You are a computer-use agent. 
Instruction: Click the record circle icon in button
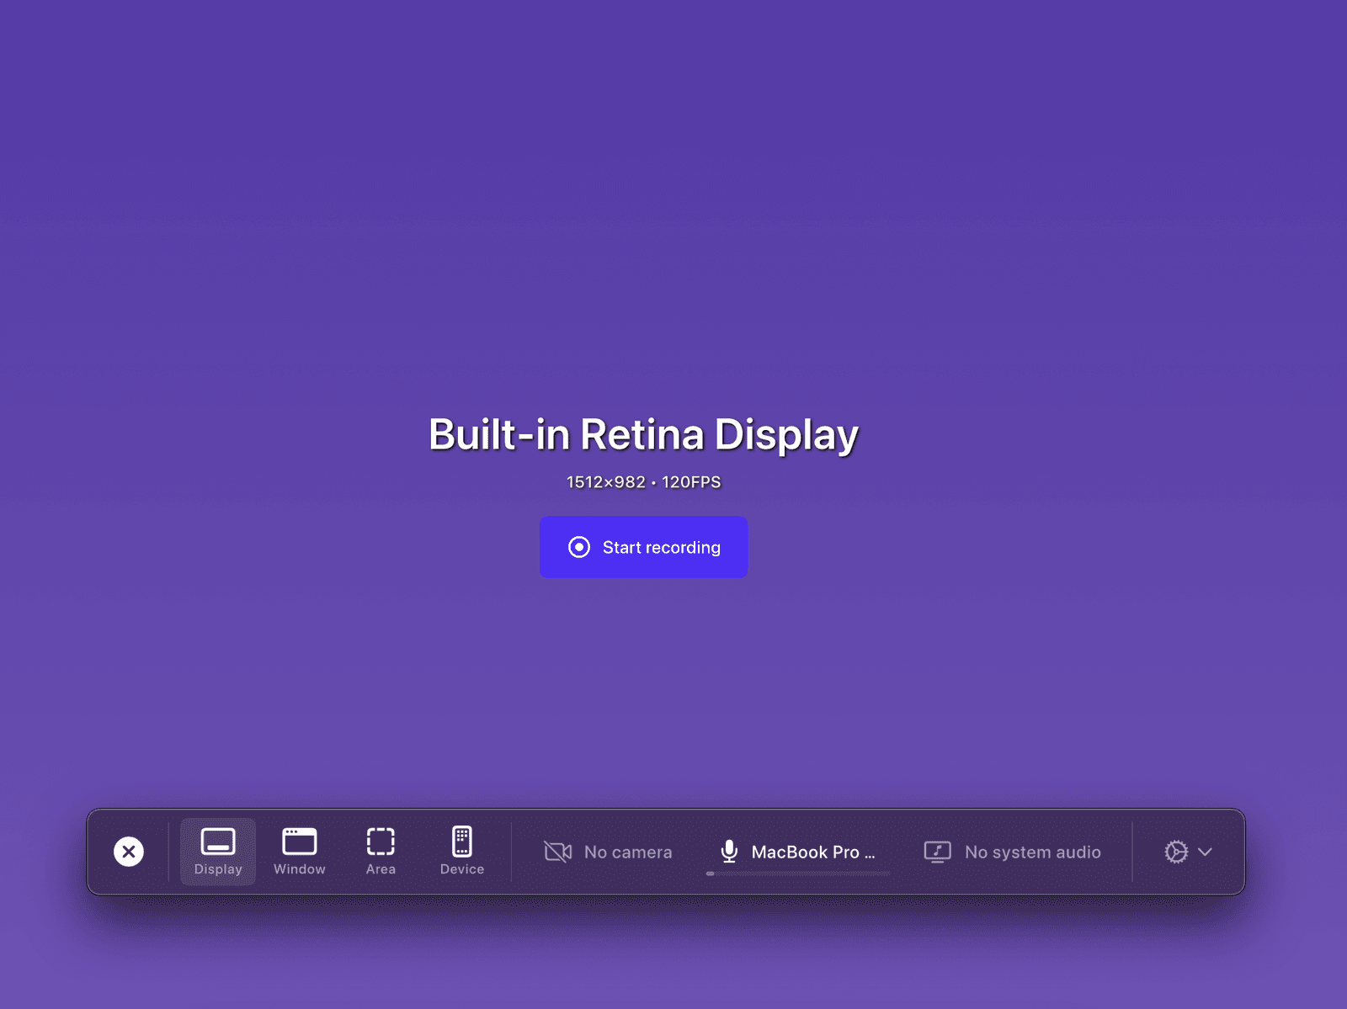point(579,547)
